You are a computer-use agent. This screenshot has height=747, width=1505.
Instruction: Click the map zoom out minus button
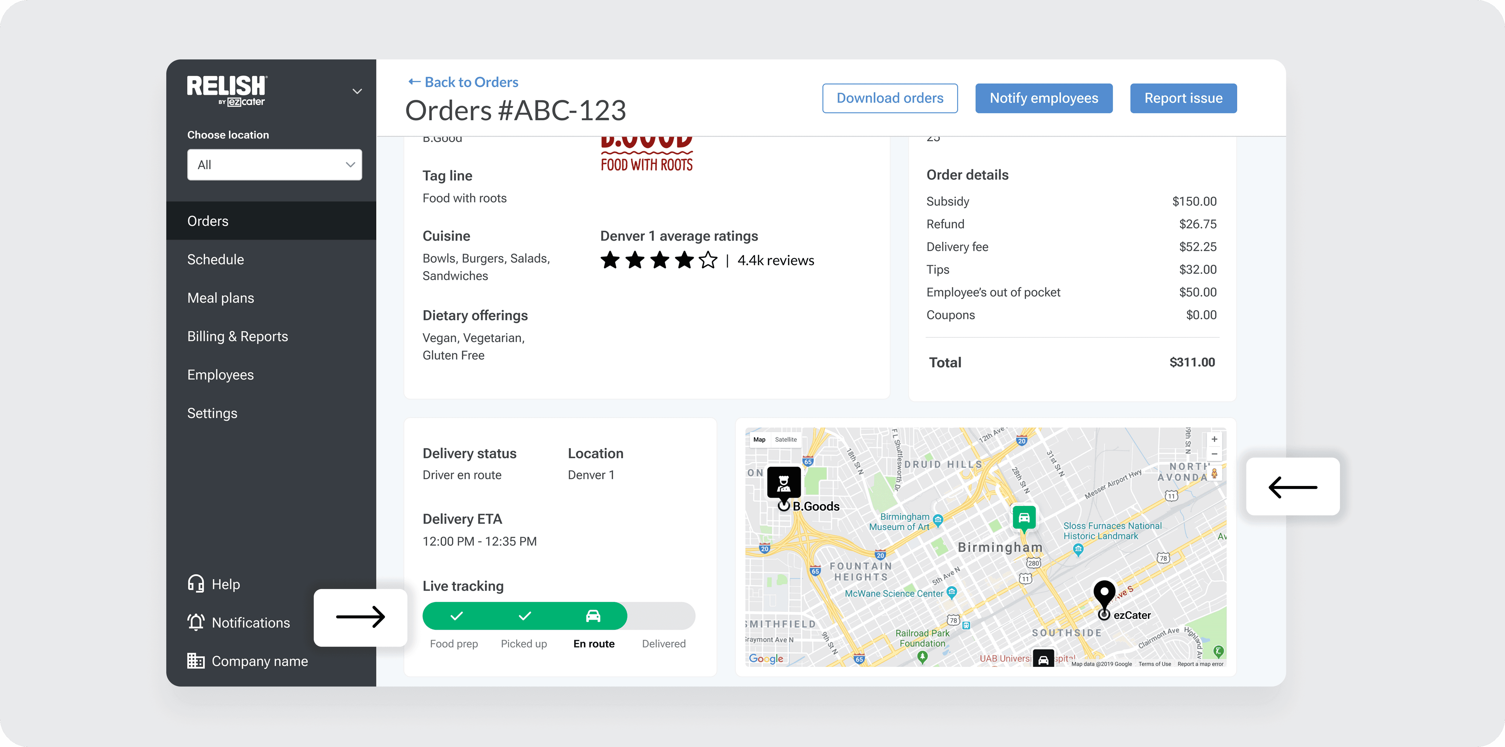pyautogui.click(x=1214, y=454)
